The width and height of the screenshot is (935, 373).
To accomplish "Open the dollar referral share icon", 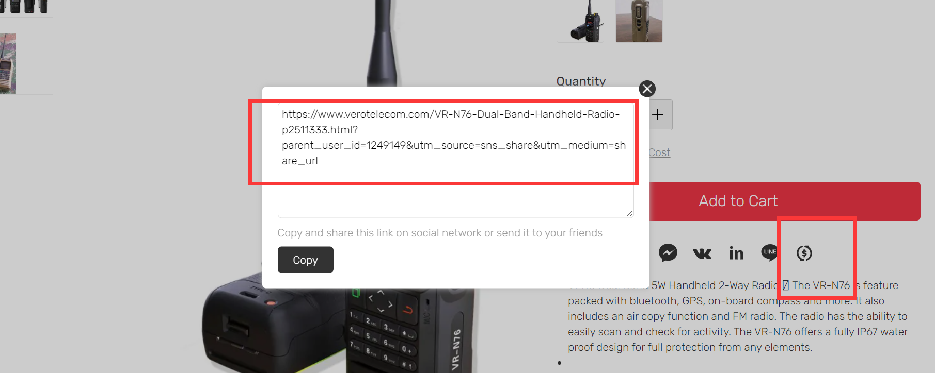I will [804, 253].
